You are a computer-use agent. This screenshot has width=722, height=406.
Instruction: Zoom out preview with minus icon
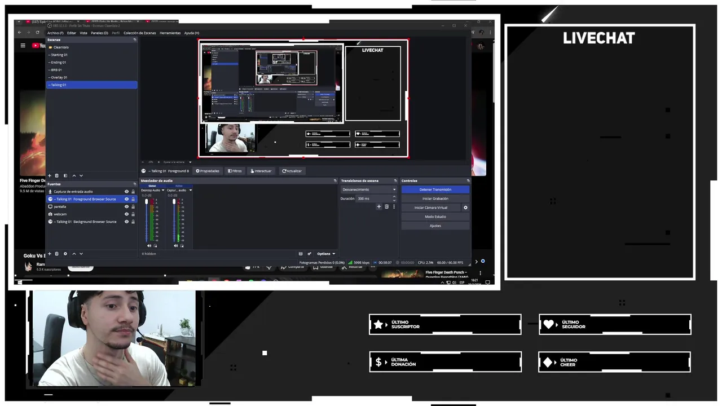[x=143, y=162]
